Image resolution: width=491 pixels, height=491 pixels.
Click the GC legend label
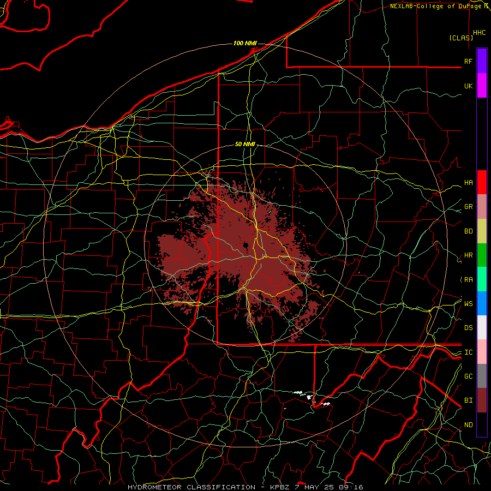[x=469, y=376]
